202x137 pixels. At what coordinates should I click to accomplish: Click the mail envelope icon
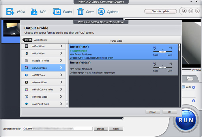pos(191,11)
